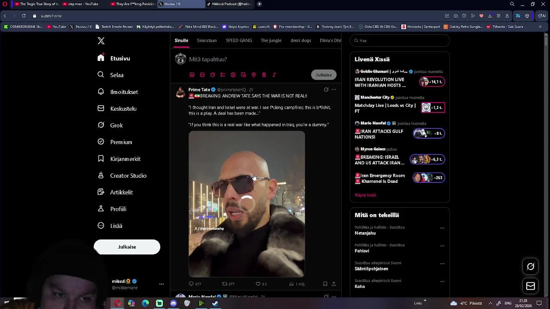
Task: Switch to the Seurataan tab
Action: [207, 40]
